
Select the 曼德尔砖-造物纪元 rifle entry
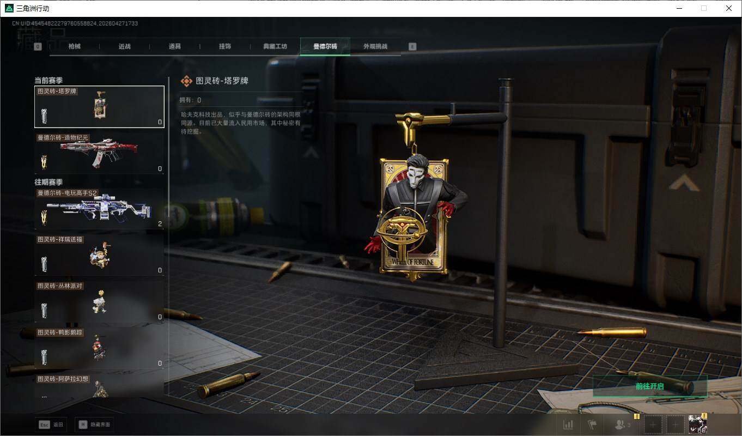click(x=99, y=153)
